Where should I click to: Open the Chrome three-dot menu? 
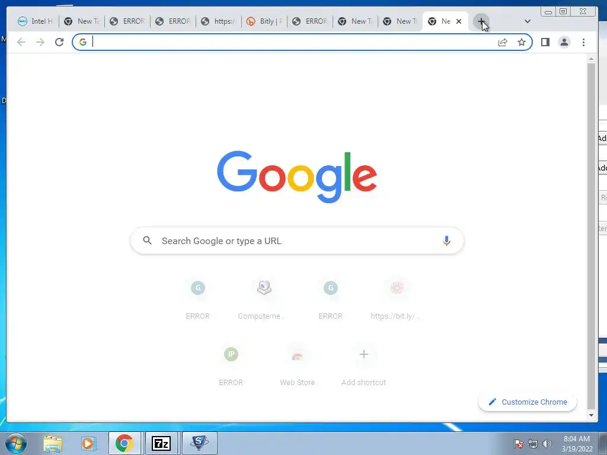pos(583,42)
